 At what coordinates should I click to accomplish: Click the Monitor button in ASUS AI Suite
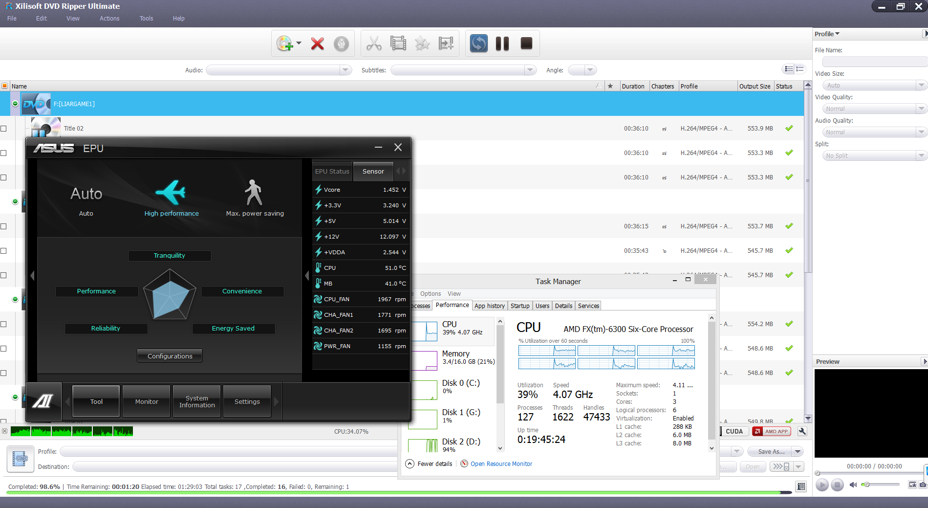tap(147, 401)
